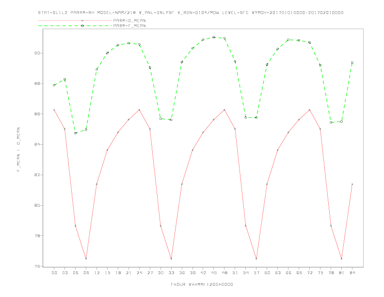
Task: Click the x-axis tick label 06
Action: [76, 273]
